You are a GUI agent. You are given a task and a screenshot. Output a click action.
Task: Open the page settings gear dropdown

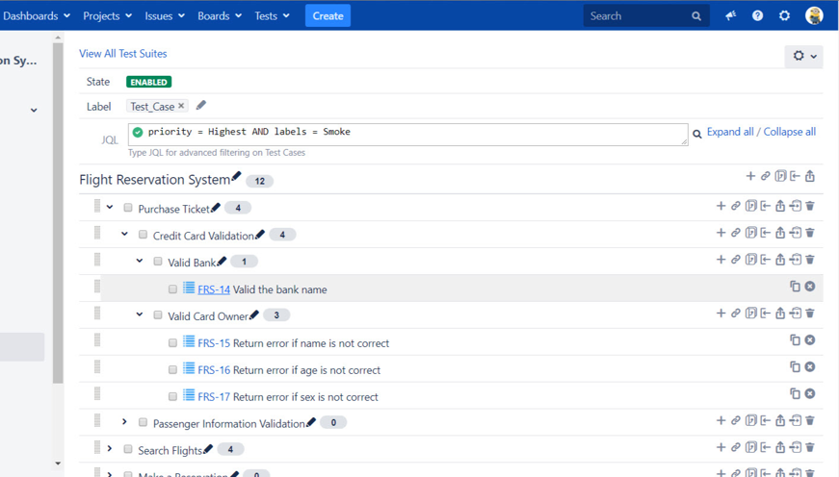tap(803, 56)
